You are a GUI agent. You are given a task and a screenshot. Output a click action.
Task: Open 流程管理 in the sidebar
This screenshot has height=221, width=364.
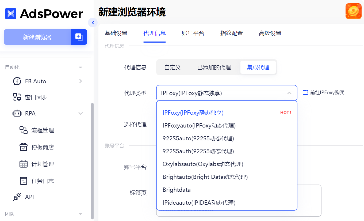tap(43, 130)
